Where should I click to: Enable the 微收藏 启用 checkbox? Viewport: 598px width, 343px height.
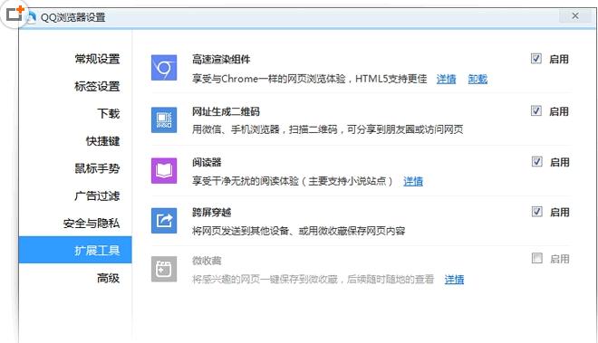[x=537, y=259]
